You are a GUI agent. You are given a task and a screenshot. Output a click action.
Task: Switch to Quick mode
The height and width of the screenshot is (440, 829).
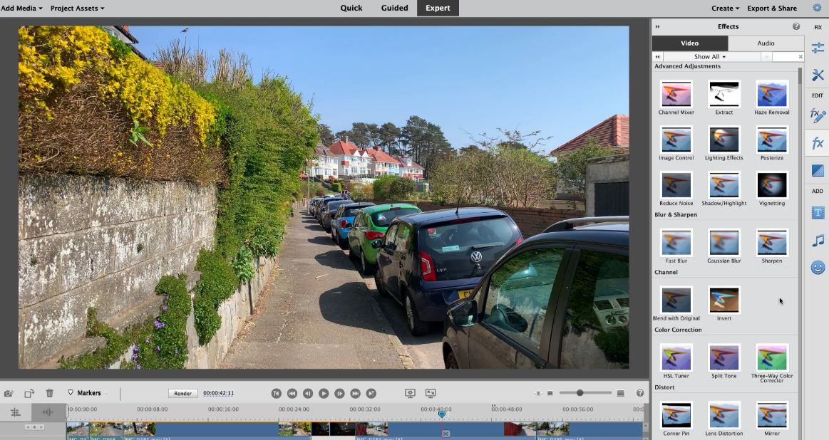[x=351, y=8]
